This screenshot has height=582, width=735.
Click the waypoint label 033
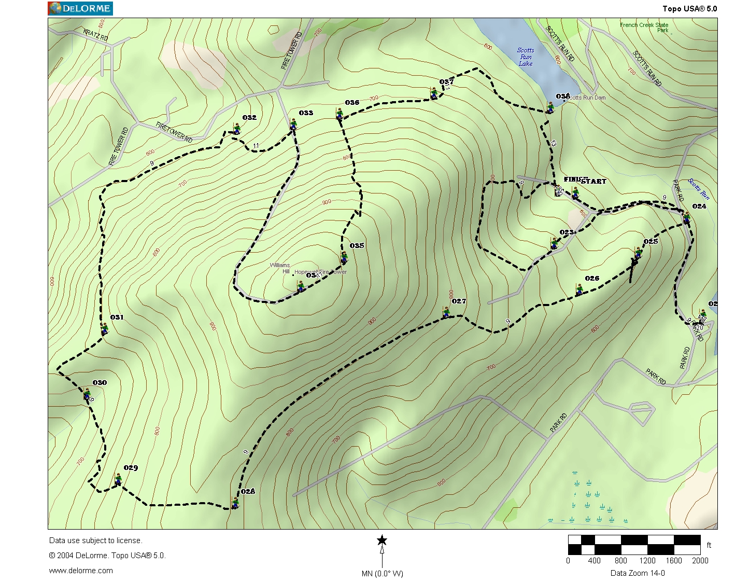coord(306,113)
